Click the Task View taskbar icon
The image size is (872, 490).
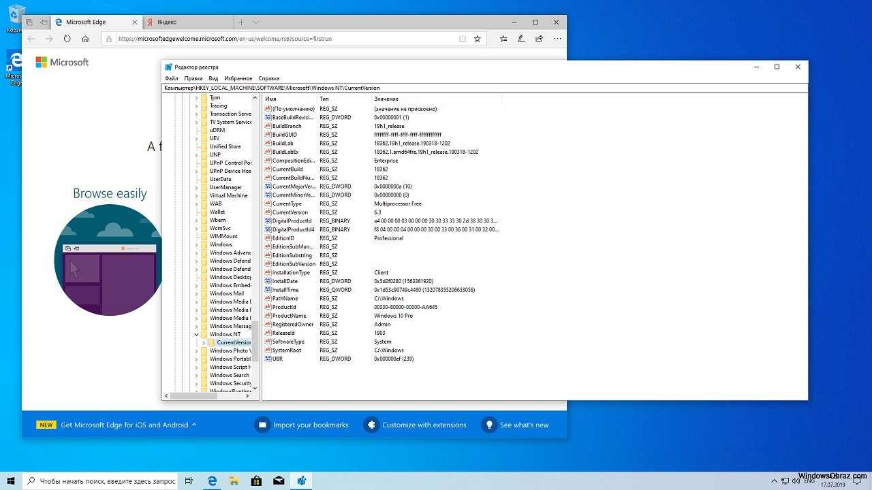coord(189,480)
